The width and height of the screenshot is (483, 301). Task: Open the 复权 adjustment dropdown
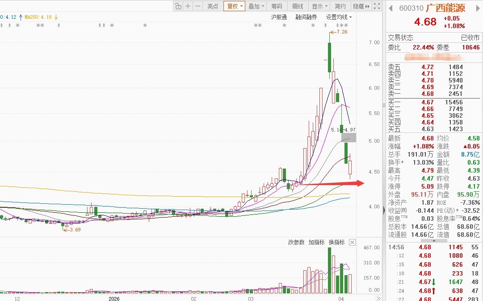pos(235,6)
